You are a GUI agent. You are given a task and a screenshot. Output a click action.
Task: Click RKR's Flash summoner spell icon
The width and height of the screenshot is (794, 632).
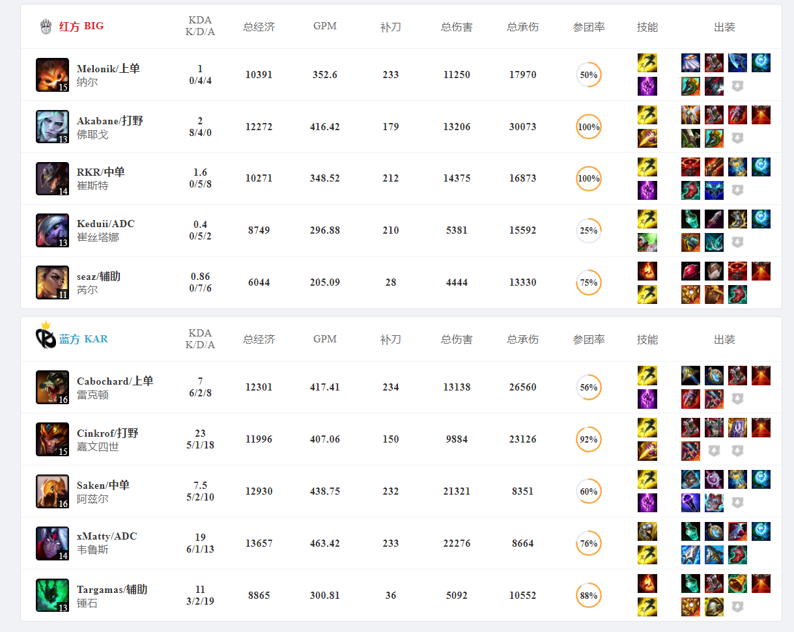pyautogui.click(x=647, y=167)
